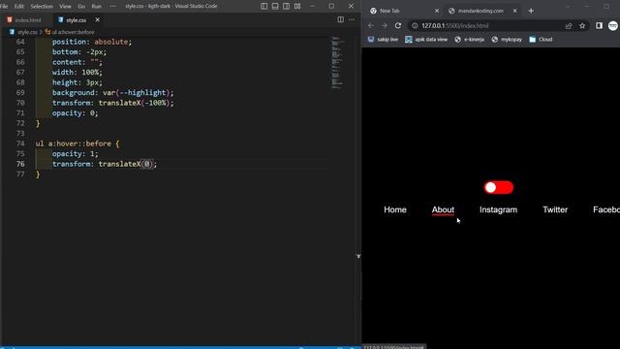This screenshot has width=620, height=349.
Task: Close the style.css editor tab
Action: pyautogui.click(x=97, y=19)
